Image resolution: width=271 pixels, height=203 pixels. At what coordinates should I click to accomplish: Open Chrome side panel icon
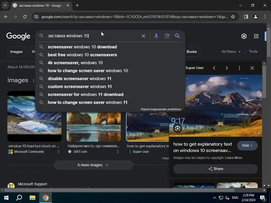pos(246,17)
